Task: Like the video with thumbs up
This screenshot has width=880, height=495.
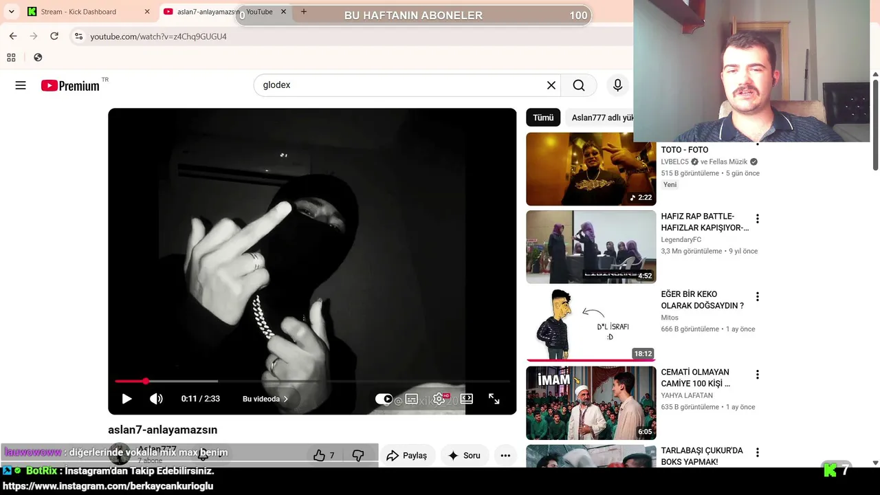Action: tap(324, 455)
